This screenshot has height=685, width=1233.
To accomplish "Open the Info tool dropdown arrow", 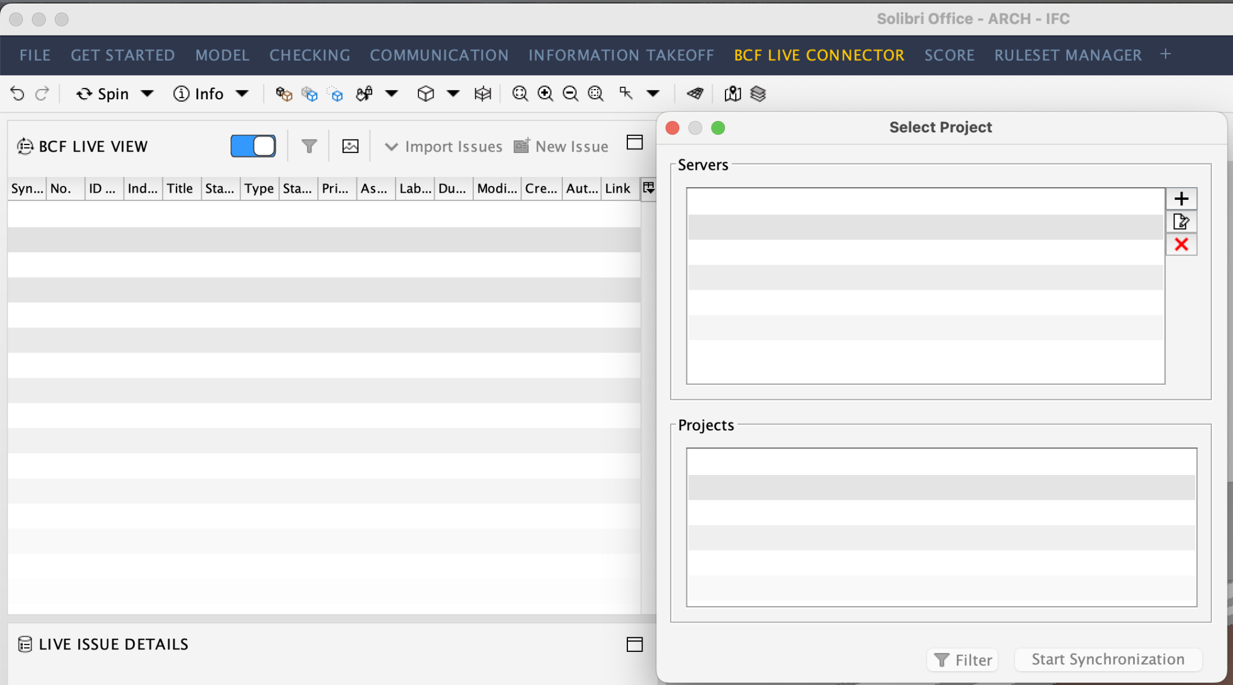I will click(242, 94).
